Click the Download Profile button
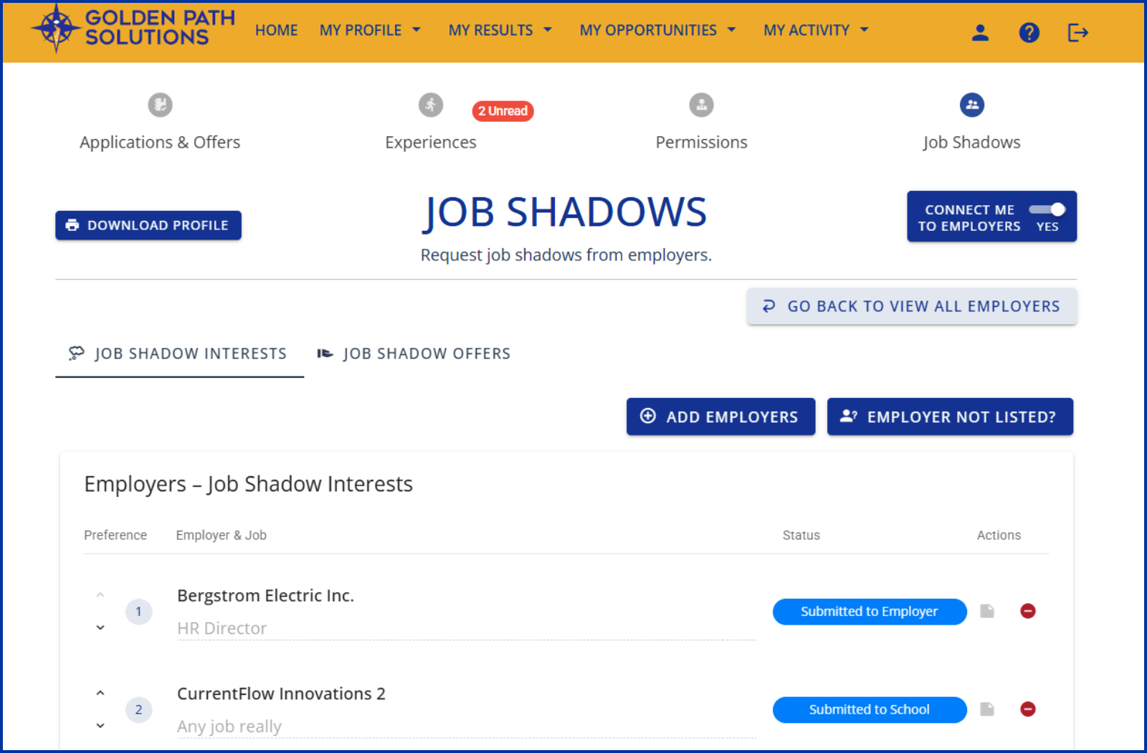Viewport: 1147px width, 753px height. click(x=148, y=225)
